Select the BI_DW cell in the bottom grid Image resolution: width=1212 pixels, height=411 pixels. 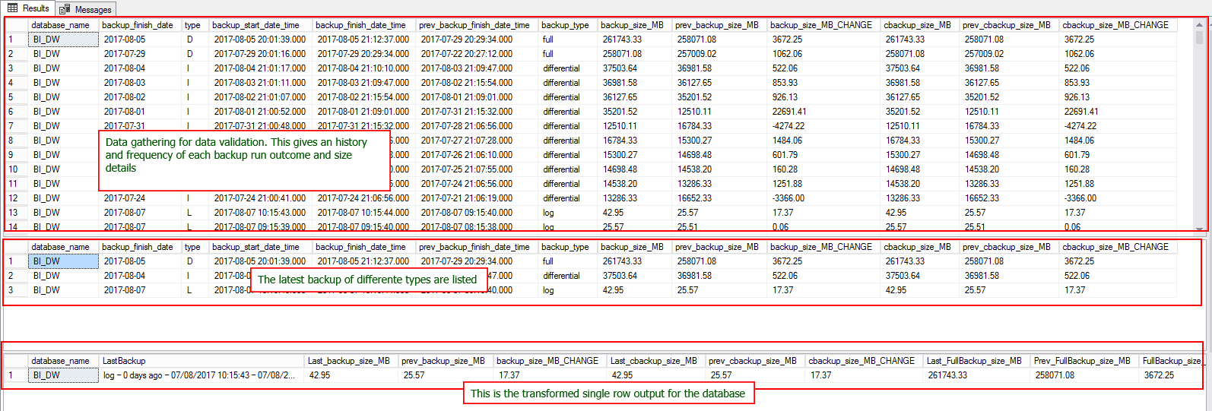pos(46,375)
